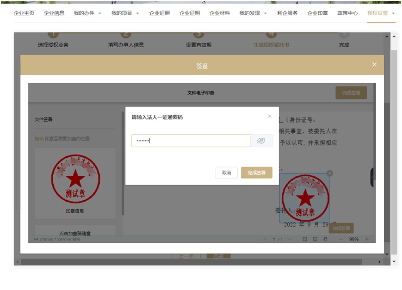Click the 法人一证通 password input field
The image size is (402, 290).
191,141
